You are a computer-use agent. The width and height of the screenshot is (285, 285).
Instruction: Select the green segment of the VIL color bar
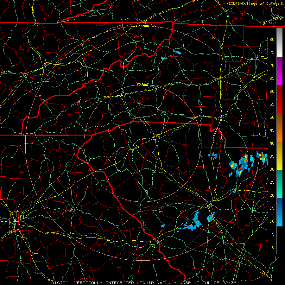280,184
